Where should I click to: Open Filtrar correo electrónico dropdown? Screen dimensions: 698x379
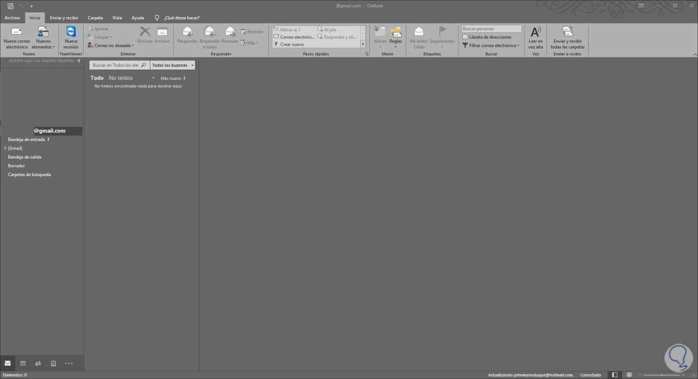tap(490, 45)
